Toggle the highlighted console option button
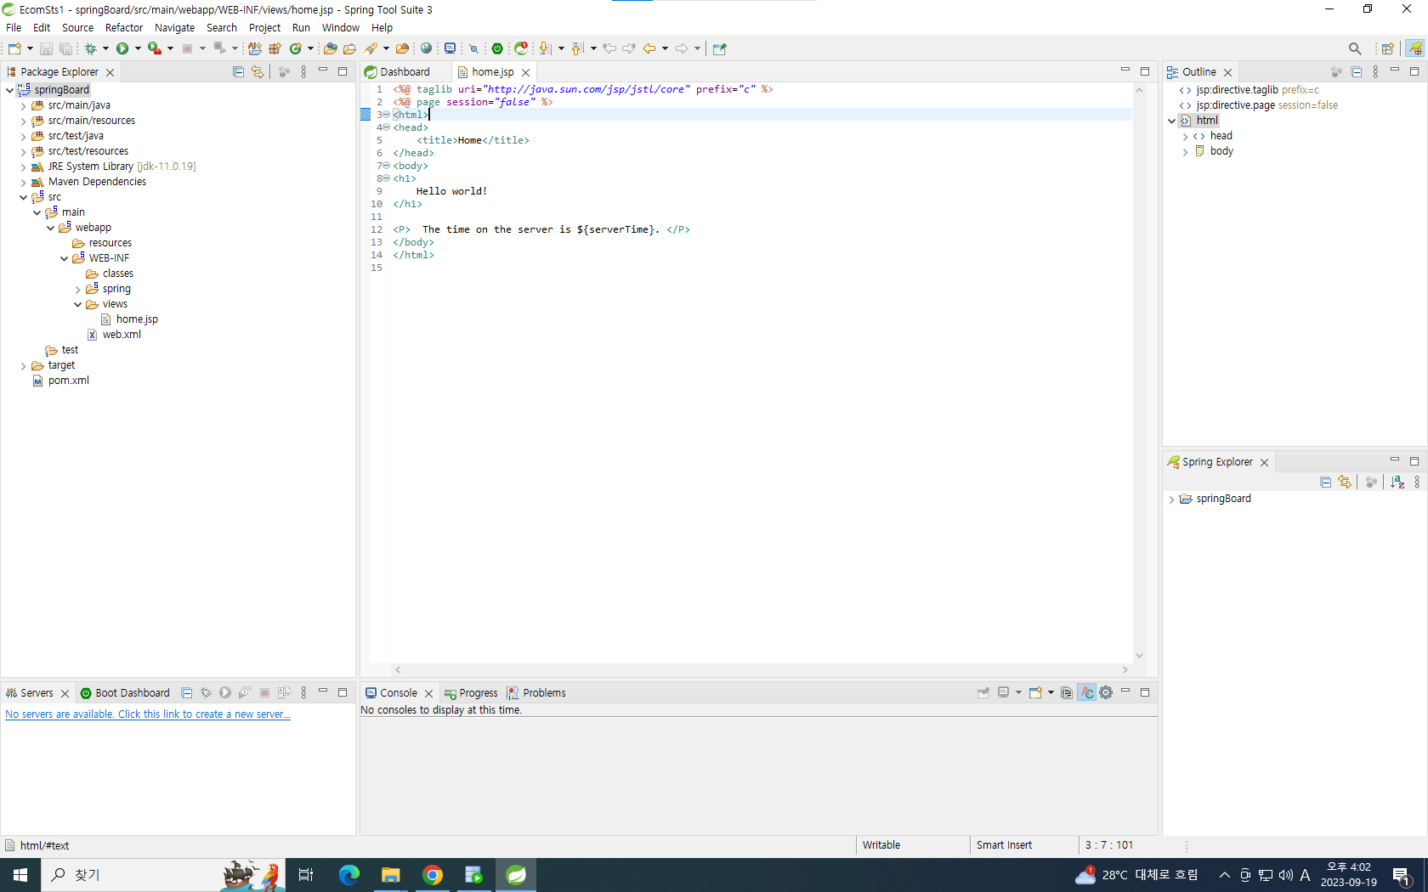Viewport: 1428px width, 892px height. 1087,692
